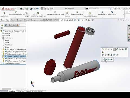The image size is (130, 98).
Task: Open the dropdown arrow beside the Save icon
Action: tap(32, 9)
